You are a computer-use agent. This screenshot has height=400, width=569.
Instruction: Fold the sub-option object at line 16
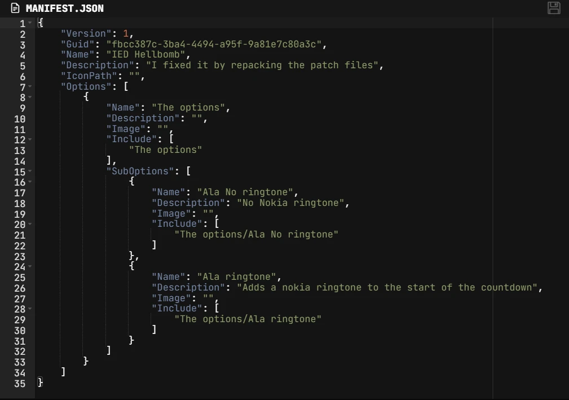[30, 182]
